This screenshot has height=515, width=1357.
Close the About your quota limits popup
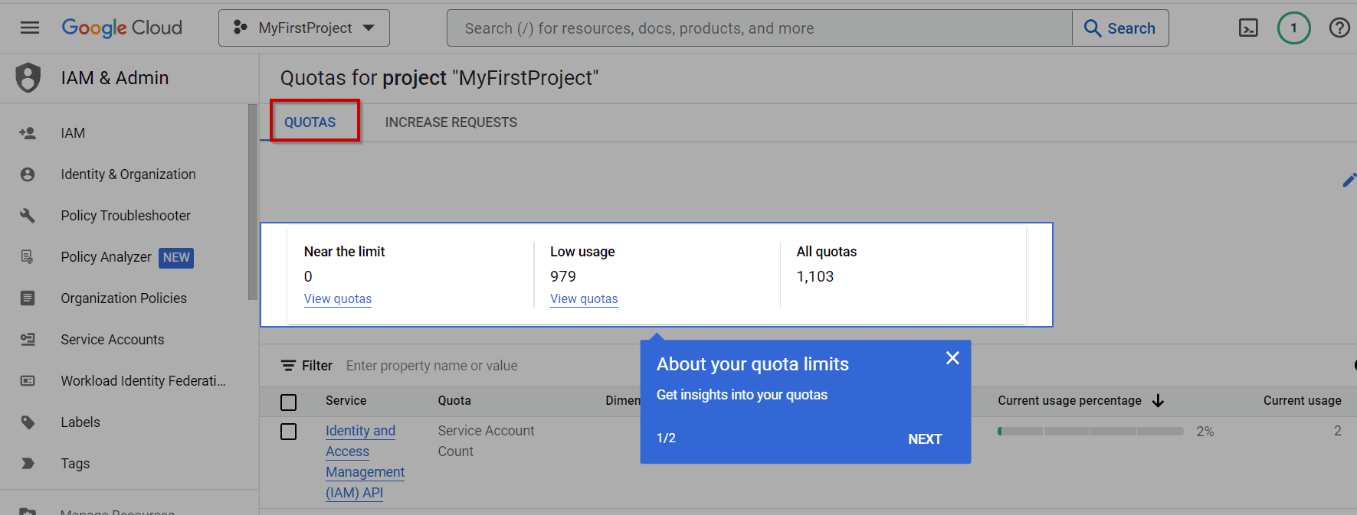[952, 358]
